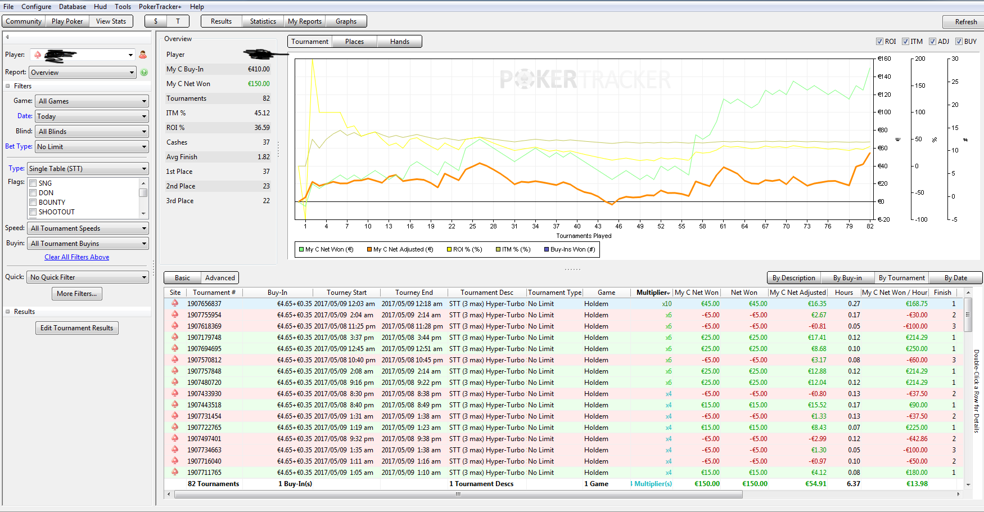984x512 pixels.
Task: Click site icon for tournament 1907480720
Action: pyautogui.click(x=175, y=382)
